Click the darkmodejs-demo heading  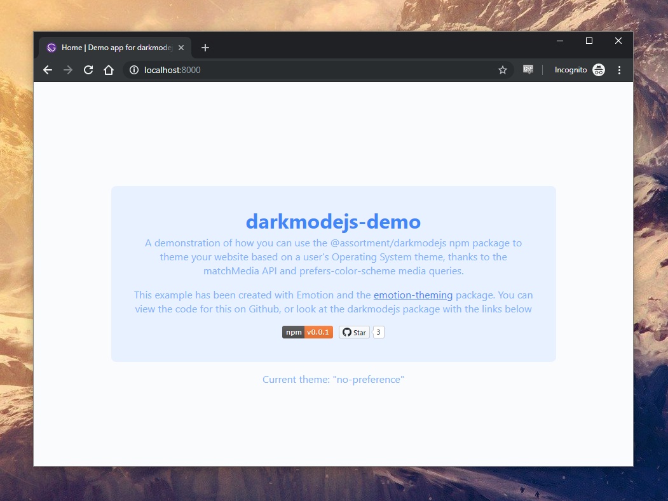tap(333, 222)
